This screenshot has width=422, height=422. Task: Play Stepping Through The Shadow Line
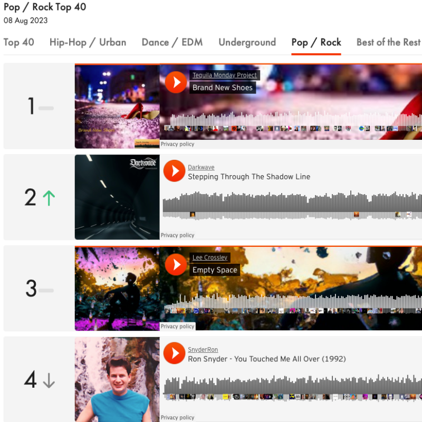tap(174, 171)
